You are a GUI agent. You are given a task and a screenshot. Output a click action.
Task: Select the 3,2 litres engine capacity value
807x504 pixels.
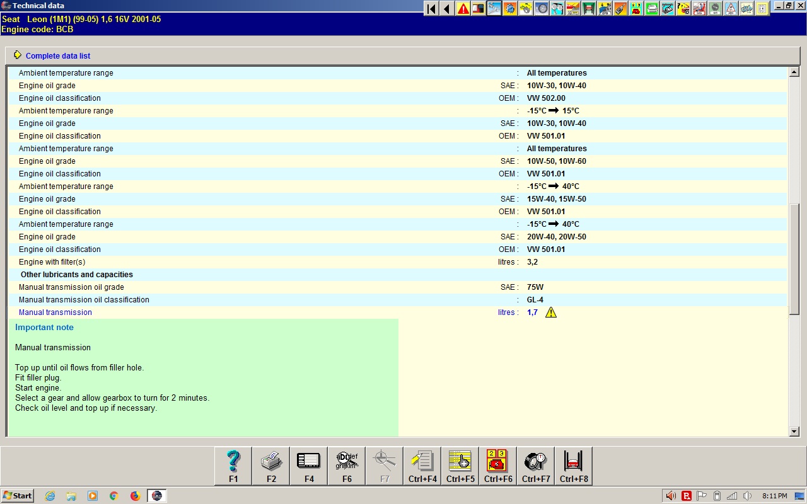[x=532, y=262]
